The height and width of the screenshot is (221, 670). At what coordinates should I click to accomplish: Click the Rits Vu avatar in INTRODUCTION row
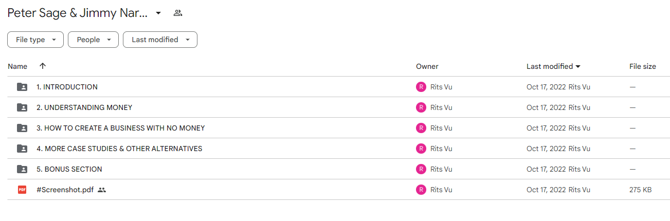click(421, 87)
